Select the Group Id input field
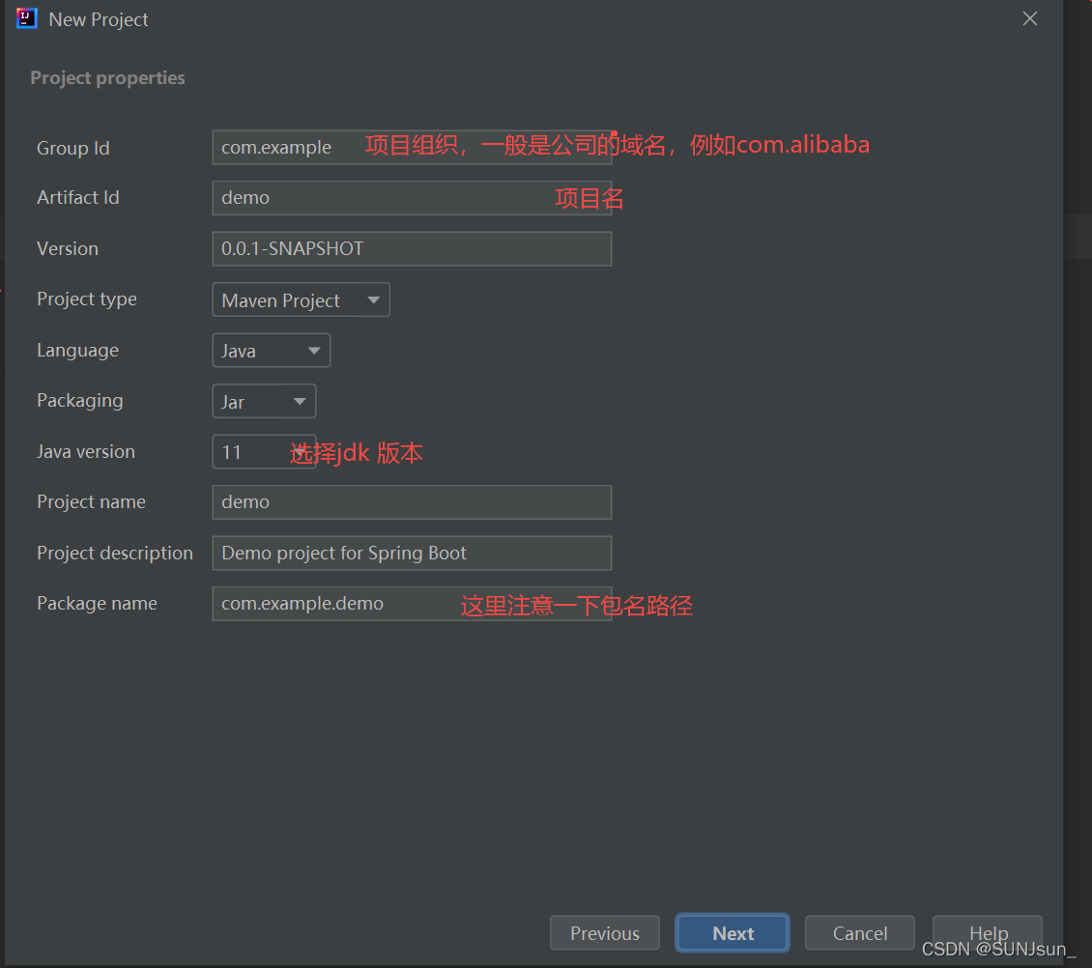This screenshot has width=1092, height=968. click(x=412, y=147)
